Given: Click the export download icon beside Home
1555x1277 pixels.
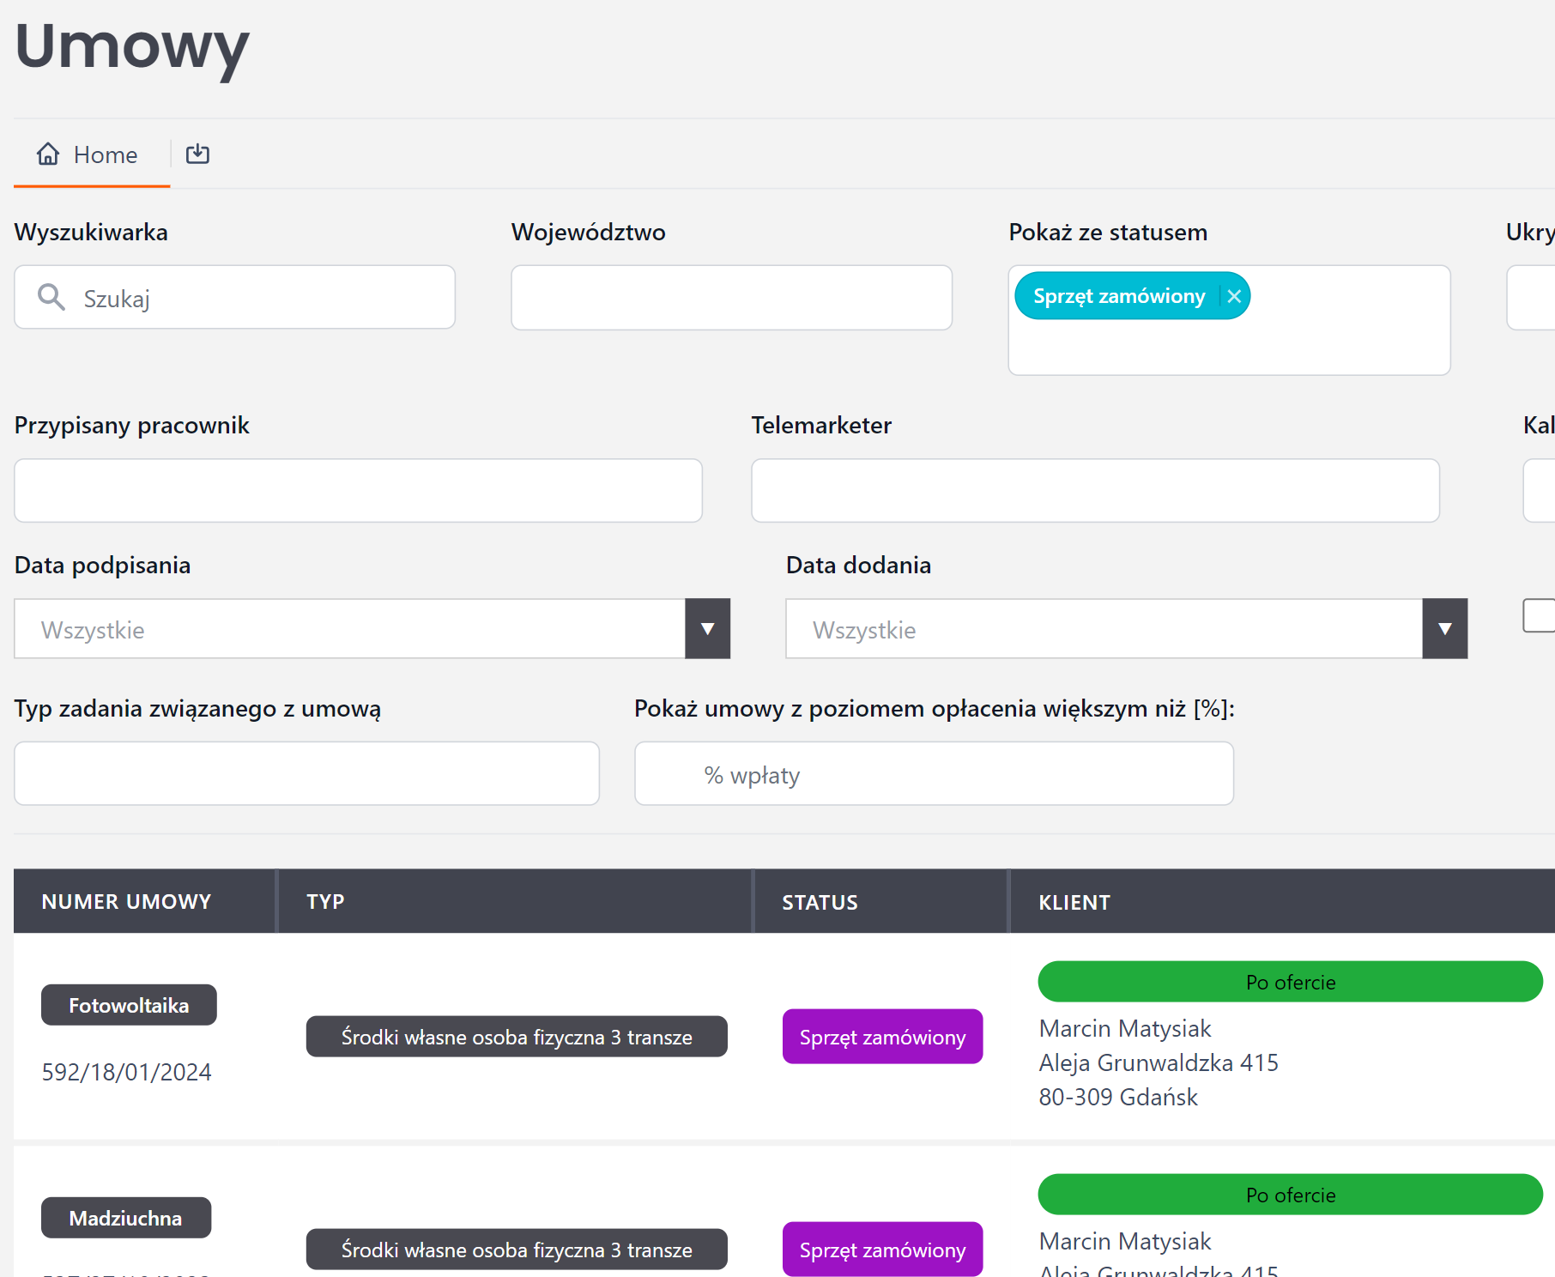Looking at the screenshot, I should pyautogui.click(x=197, y=154).
